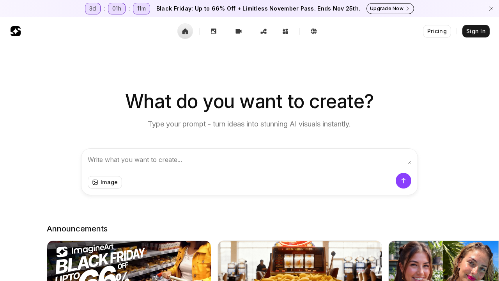Open the Black Friday announcement card
This screenshot has width=499, height=281.
[129, 261]
